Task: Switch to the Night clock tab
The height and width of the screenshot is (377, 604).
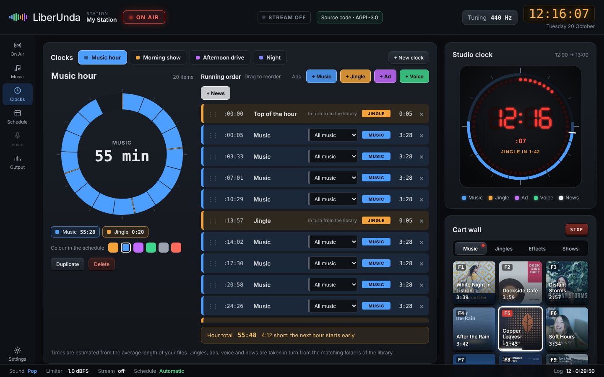Action: pyautogui.click(x=270, y=57)
